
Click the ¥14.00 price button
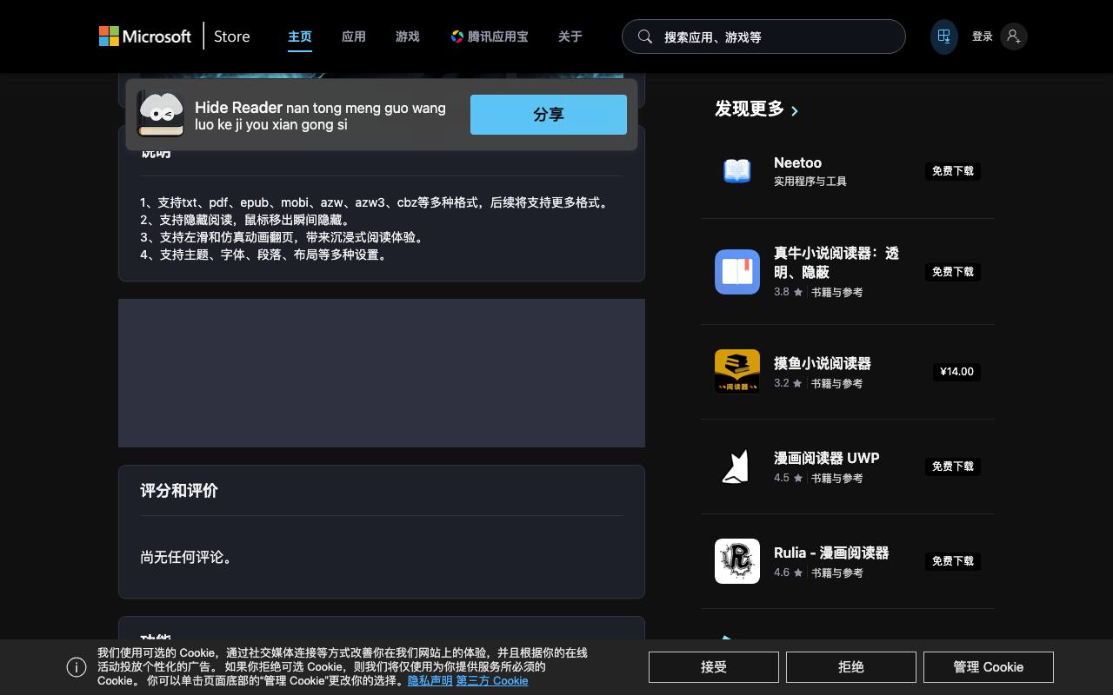coord(956,372)
